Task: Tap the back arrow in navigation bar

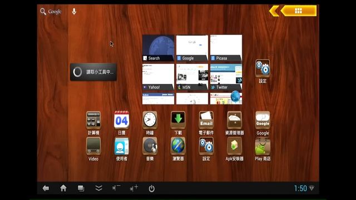Action: [x=46, y=188]
